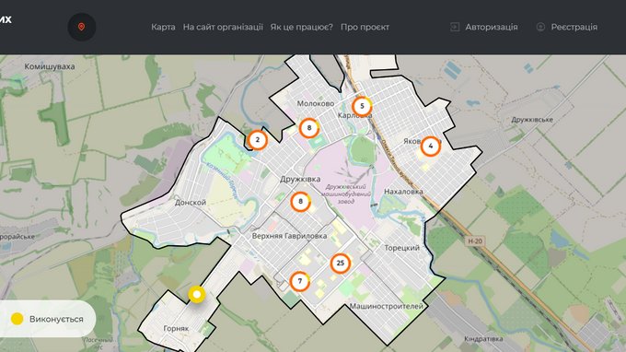
Task: Open the cluster marker showing 25
Action: 341,264
